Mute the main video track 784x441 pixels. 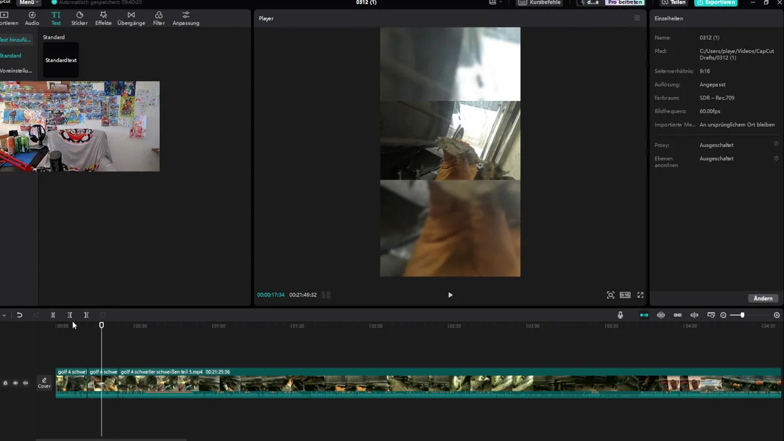coord(26,383)
